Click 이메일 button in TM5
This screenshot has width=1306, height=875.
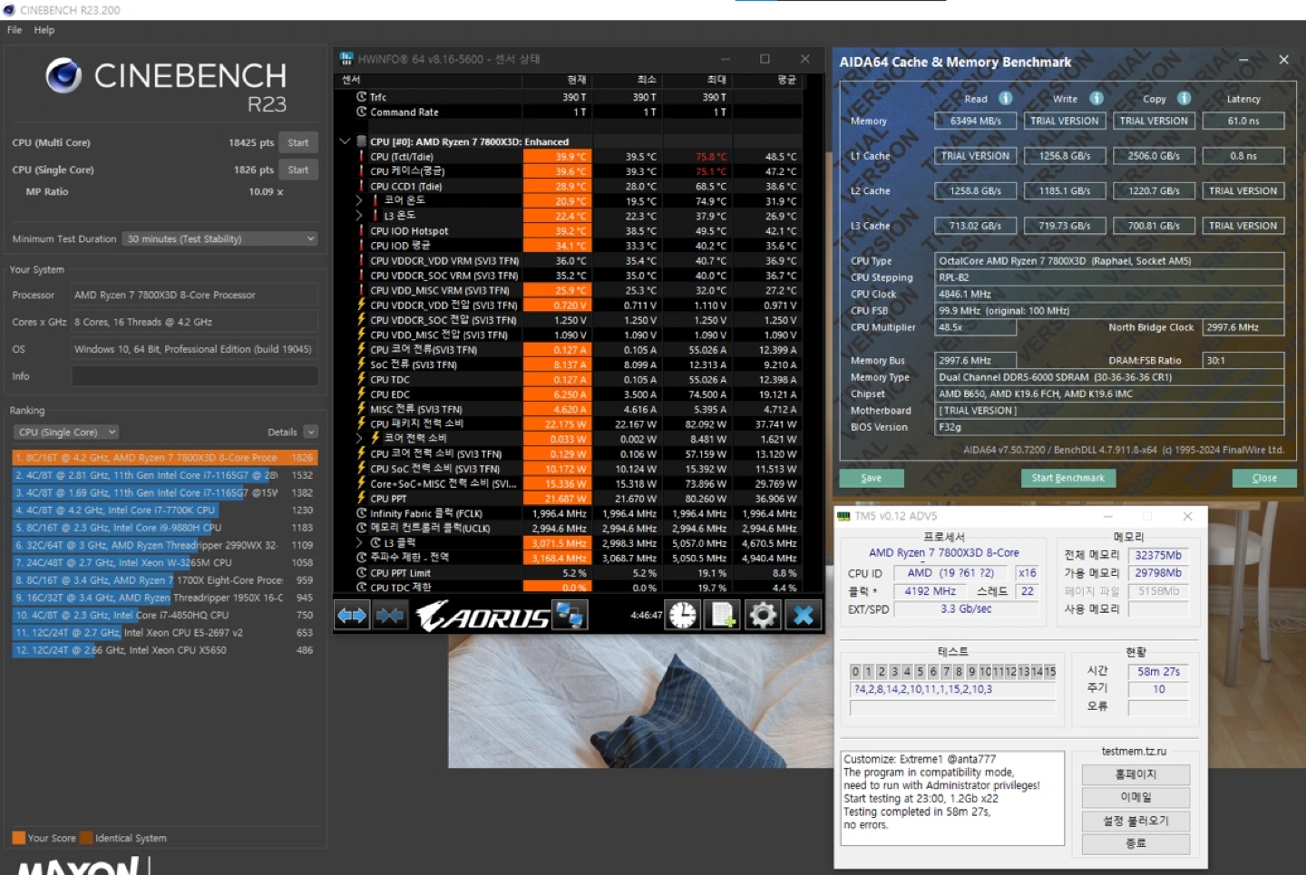tap(1135, 798)
